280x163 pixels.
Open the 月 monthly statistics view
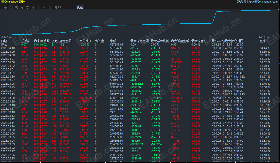point(22,7)
